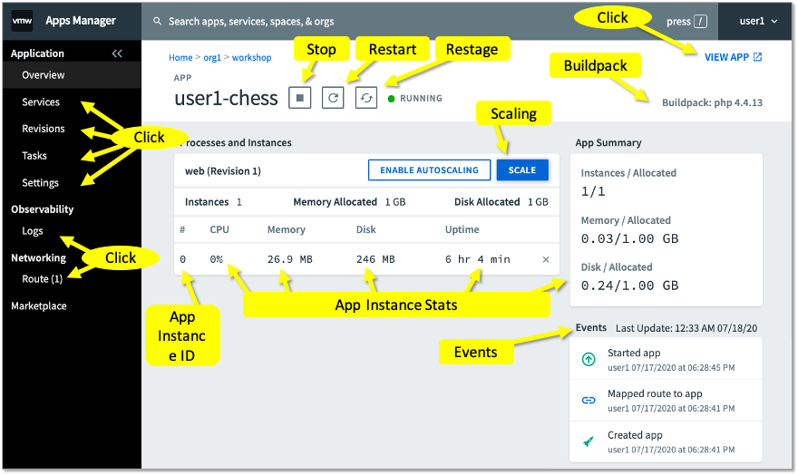Click the Disk column header
798x475 pixels.
click(366, 229)
